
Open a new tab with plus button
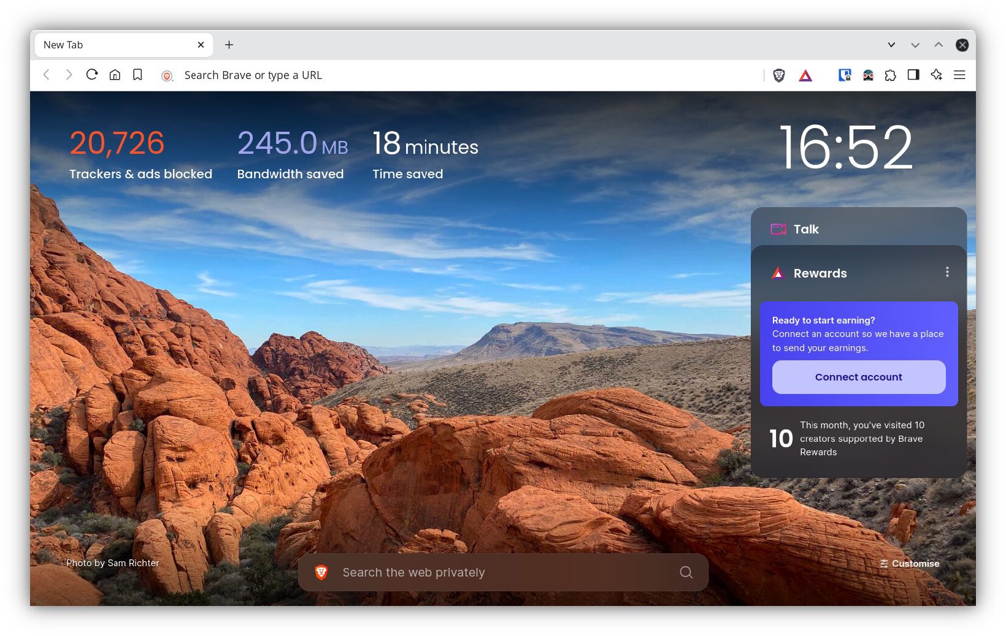pos(229,45)
